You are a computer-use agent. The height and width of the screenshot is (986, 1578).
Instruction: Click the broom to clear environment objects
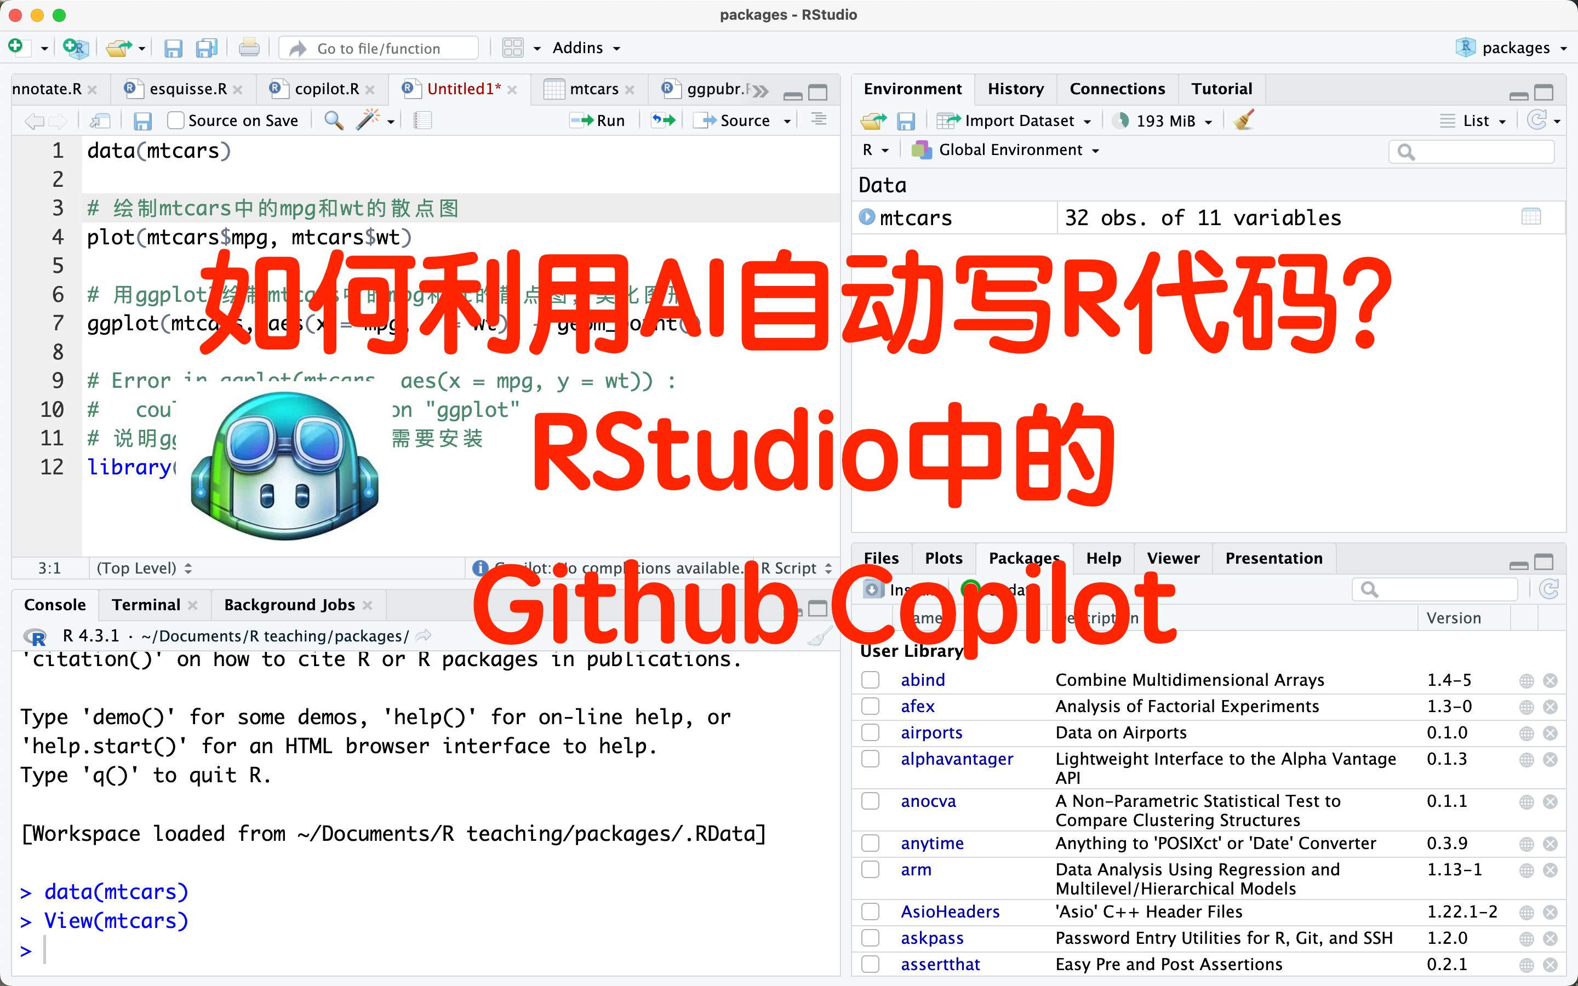[1244, 121]
